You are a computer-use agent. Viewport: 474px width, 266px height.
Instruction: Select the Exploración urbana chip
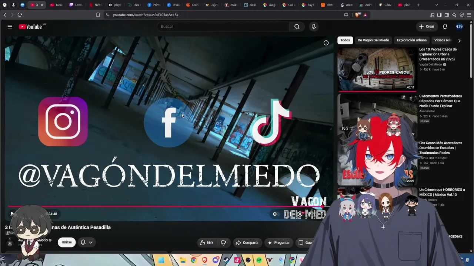point(411,40)
